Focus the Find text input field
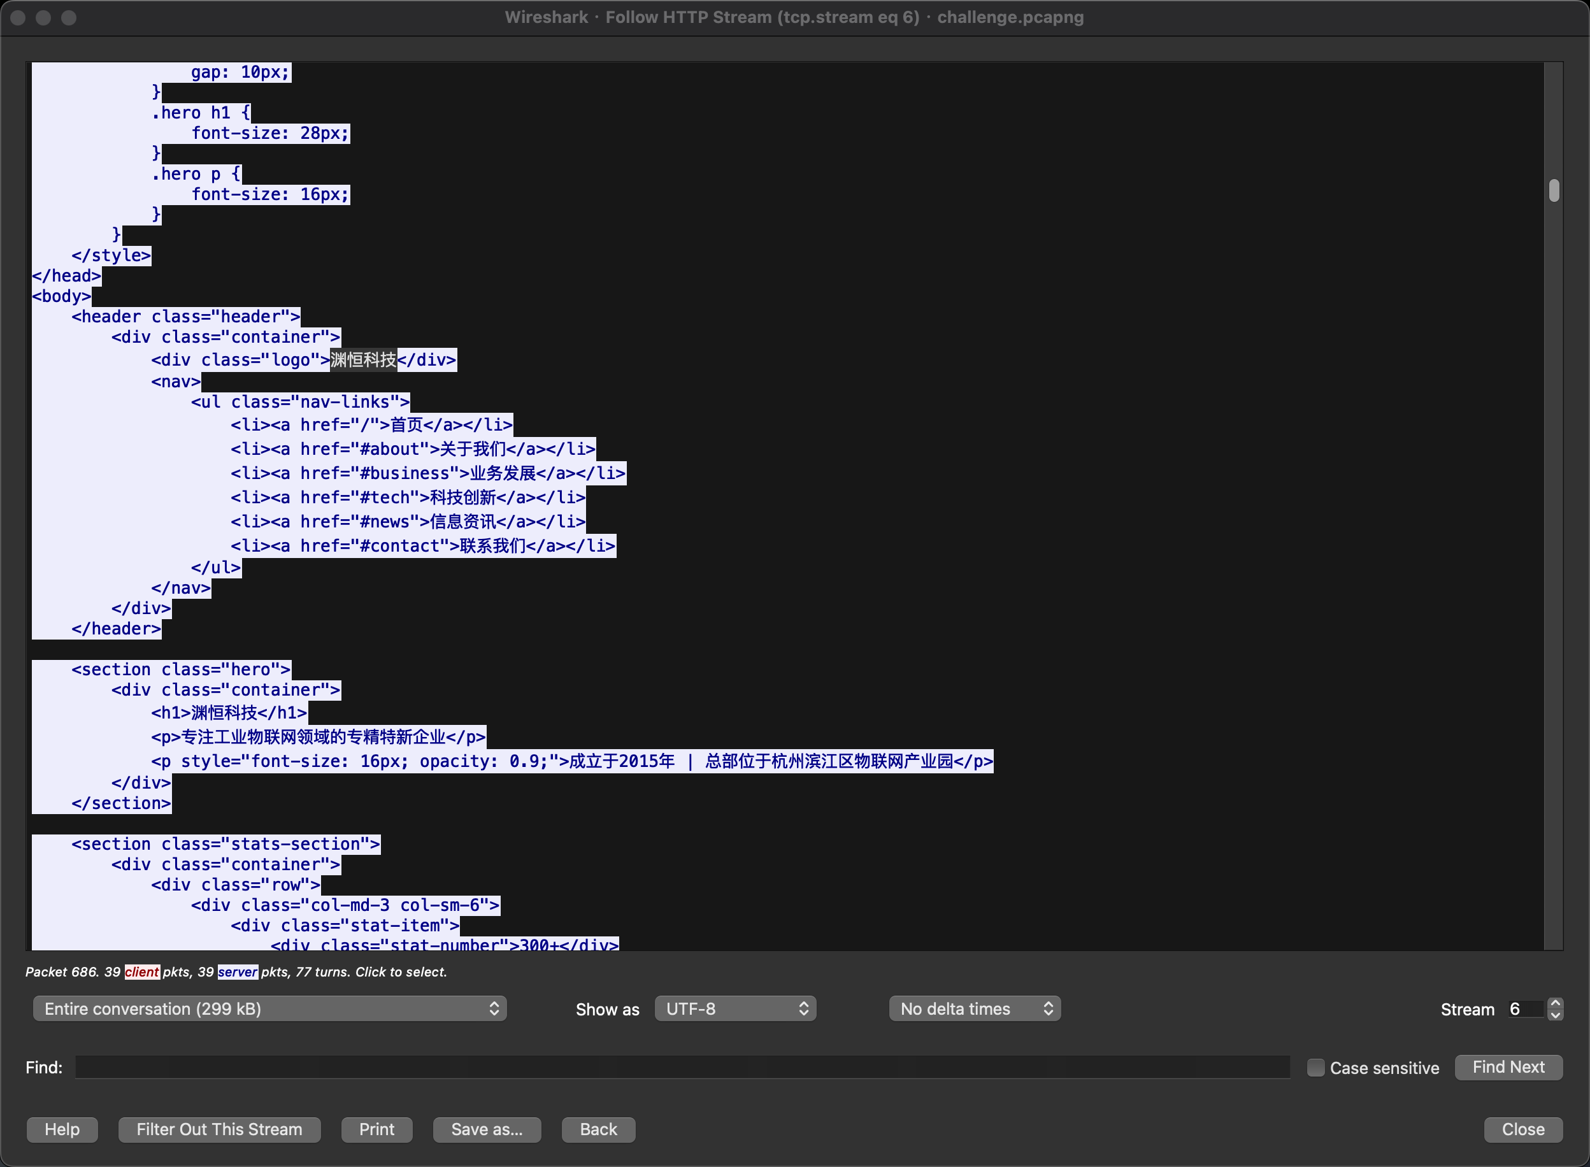Image resolution: width=1590 pixels, height=1167 pixels. tap(682, 1068)
